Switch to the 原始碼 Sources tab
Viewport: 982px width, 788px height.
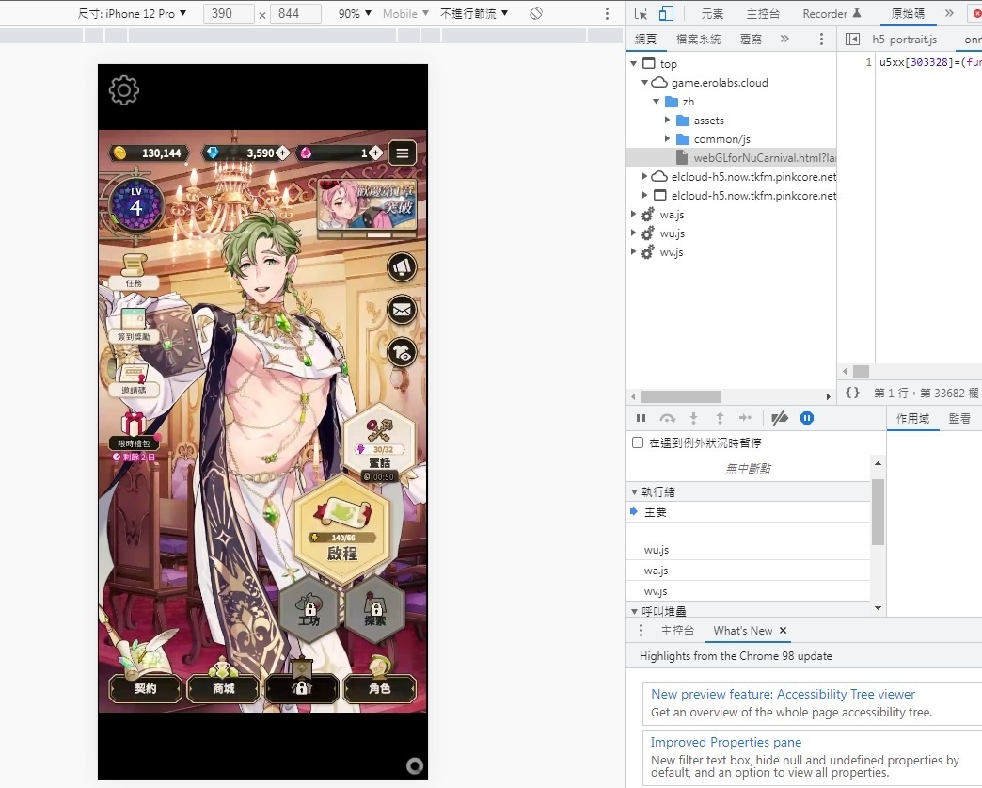click(x=908, y=14)
